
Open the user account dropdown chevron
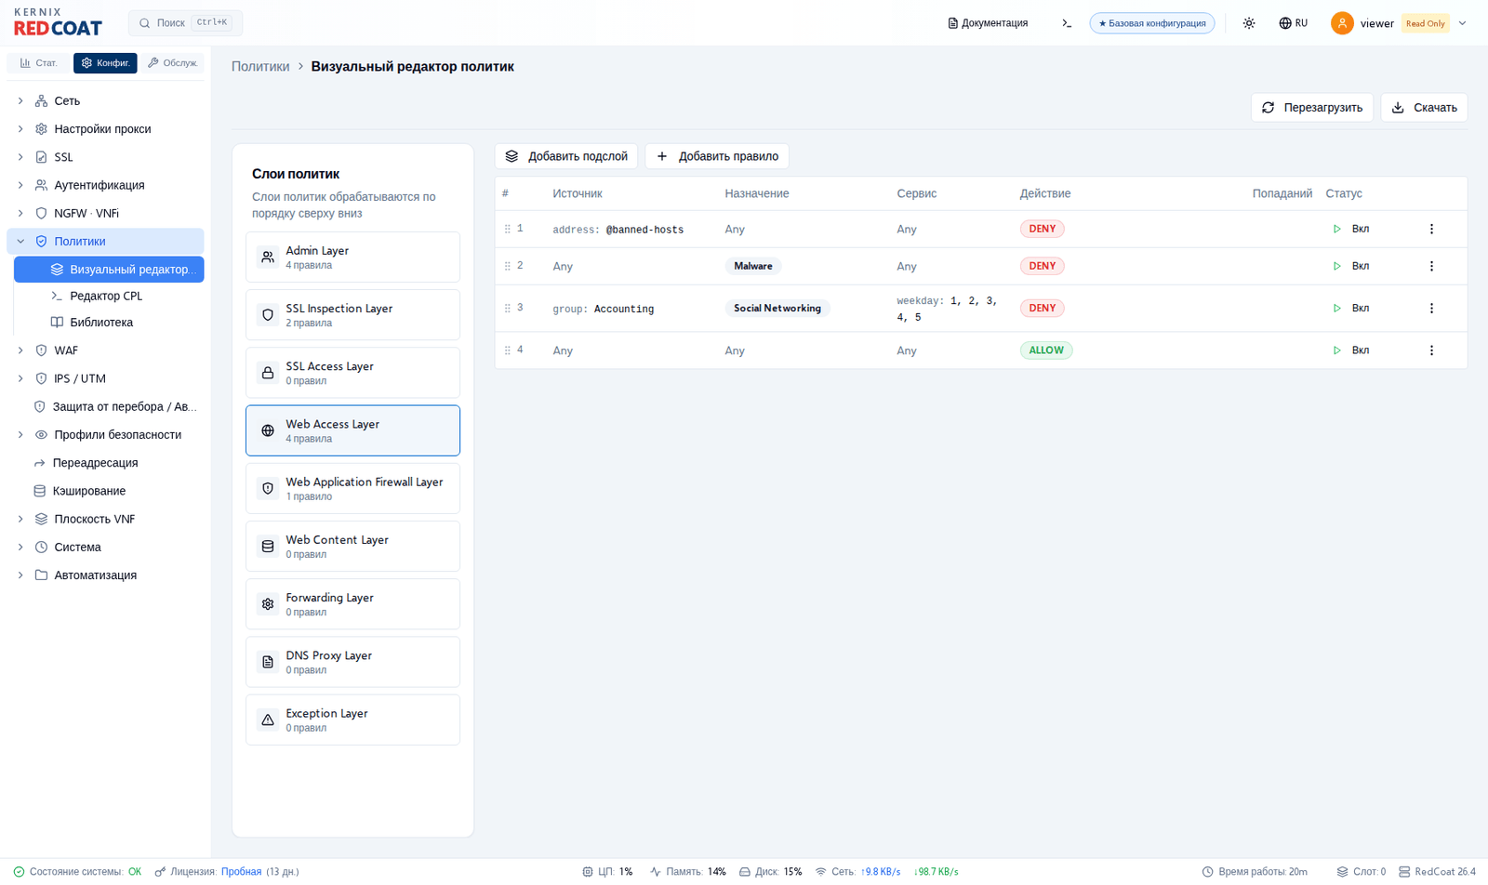point(1462,23)
